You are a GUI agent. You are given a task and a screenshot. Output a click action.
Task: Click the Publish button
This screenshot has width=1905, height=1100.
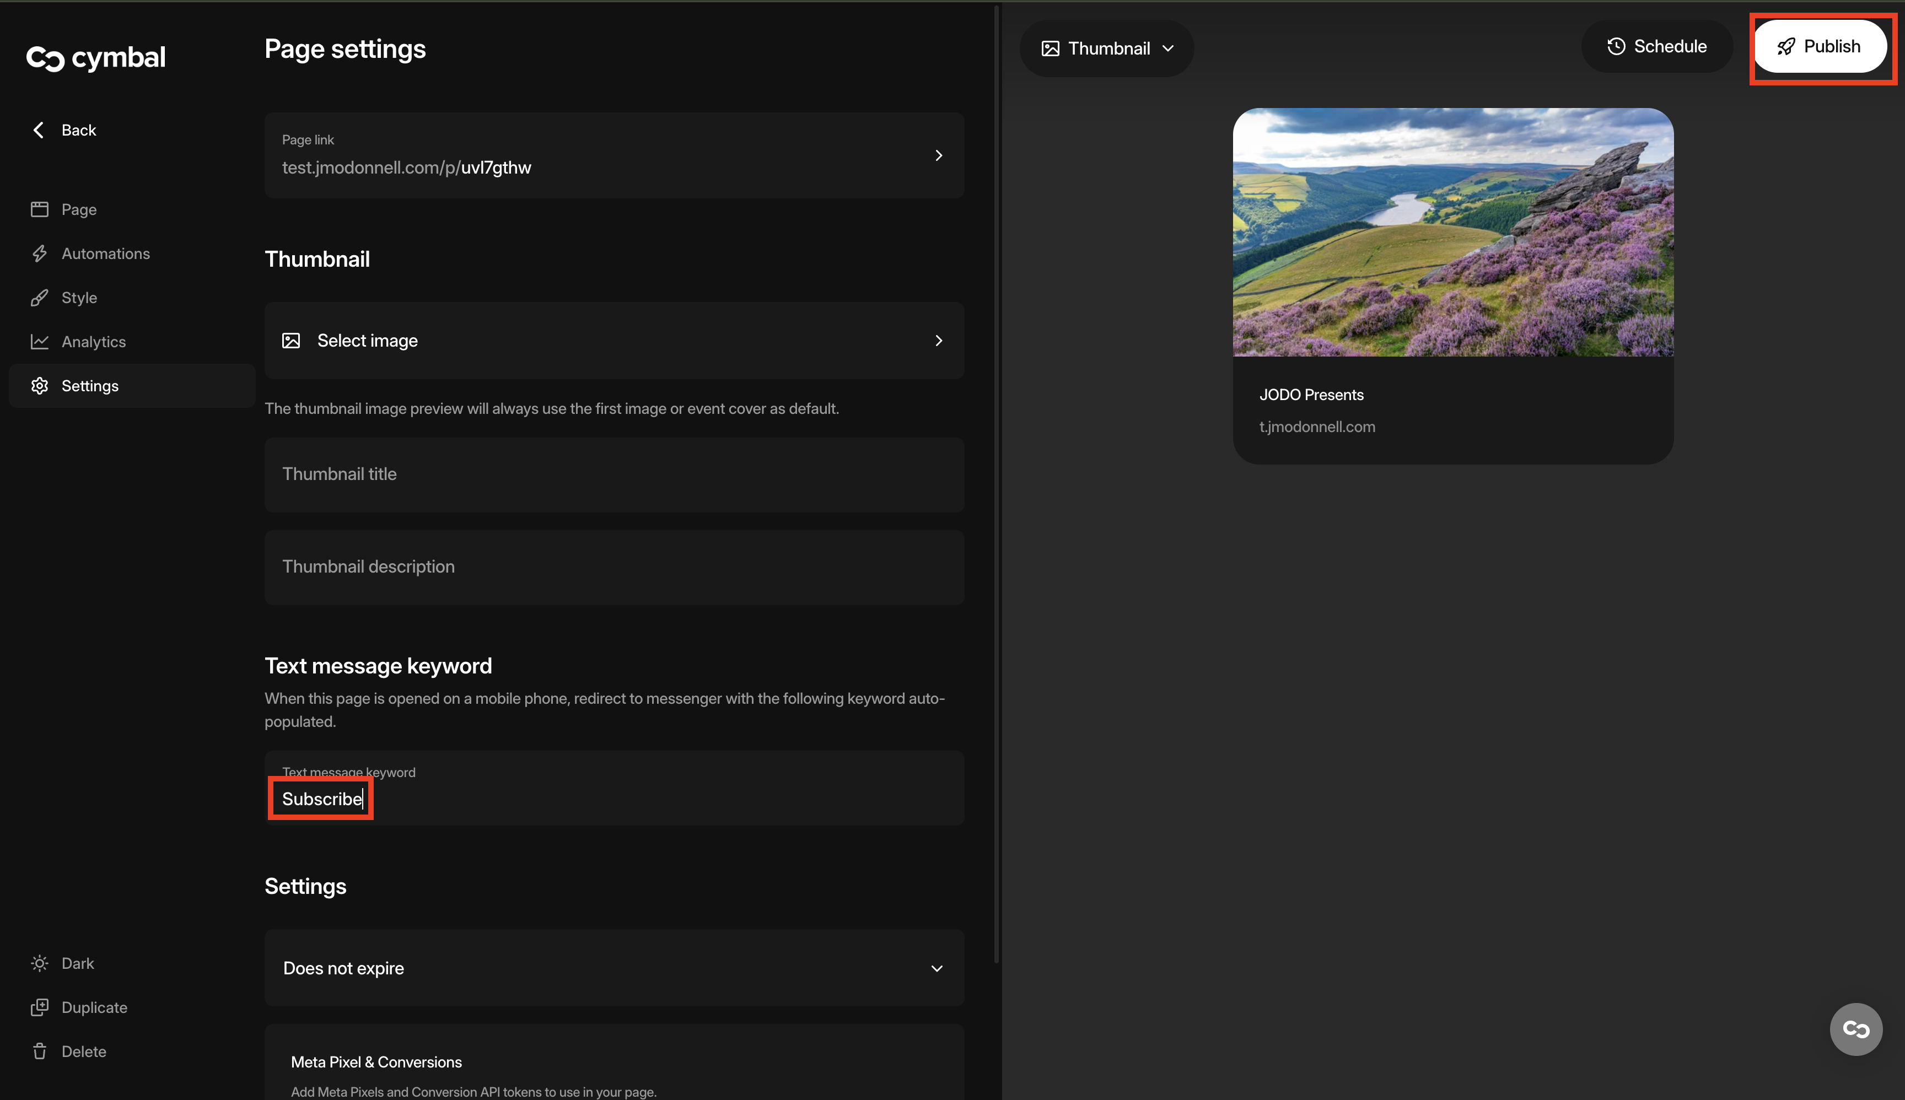1820,47
